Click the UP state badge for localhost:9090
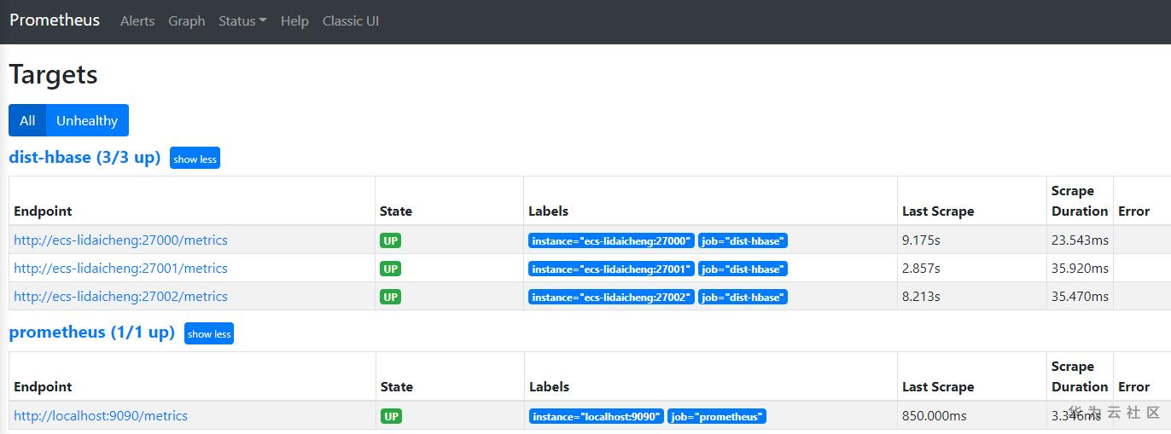Image resolution: width=1171 pixels, height=434 pixels. (x=391, y=417)
